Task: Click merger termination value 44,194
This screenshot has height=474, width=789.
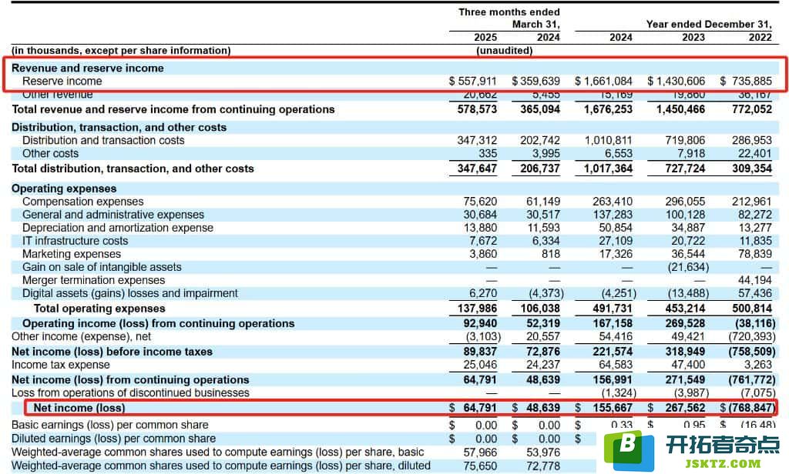Action: tap(755, 280)
